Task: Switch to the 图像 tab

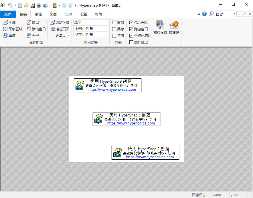Action: click(x=53, y=14)
